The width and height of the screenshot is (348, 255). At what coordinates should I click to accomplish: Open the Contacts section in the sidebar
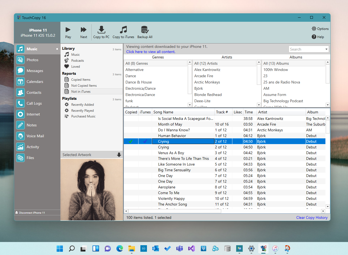(x=37, y=92)
